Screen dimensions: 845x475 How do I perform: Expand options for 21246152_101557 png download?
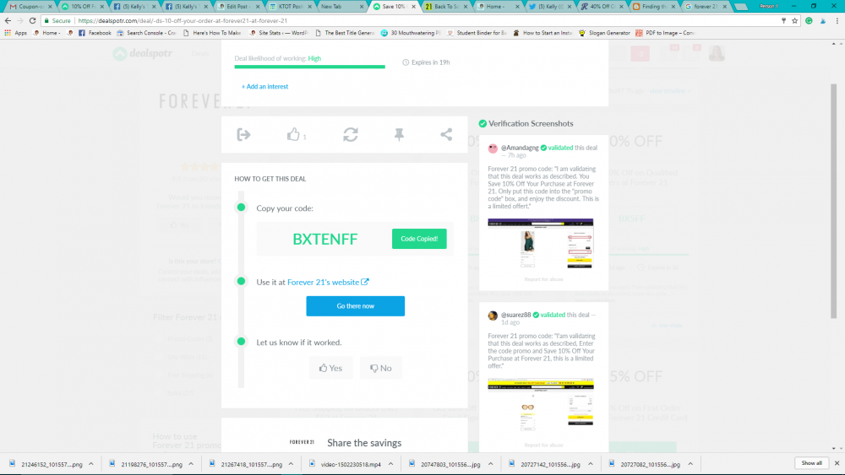(91, 464)
